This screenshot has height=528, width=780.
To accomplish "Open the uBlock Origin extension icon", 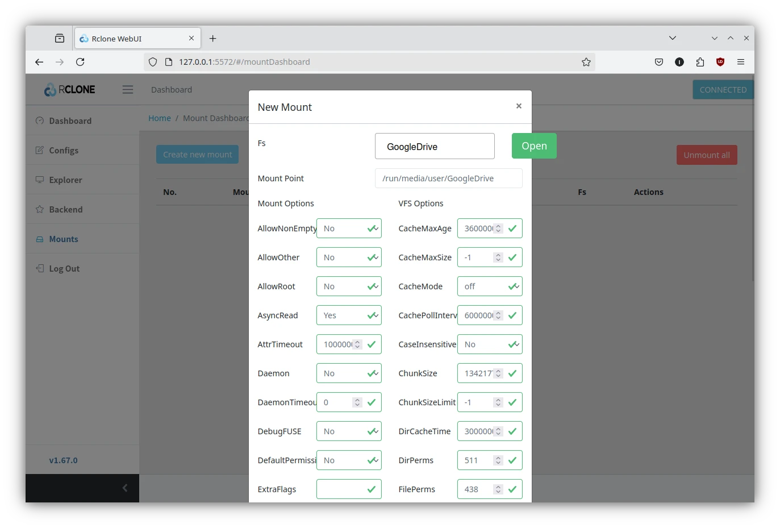I will [720, 62].
